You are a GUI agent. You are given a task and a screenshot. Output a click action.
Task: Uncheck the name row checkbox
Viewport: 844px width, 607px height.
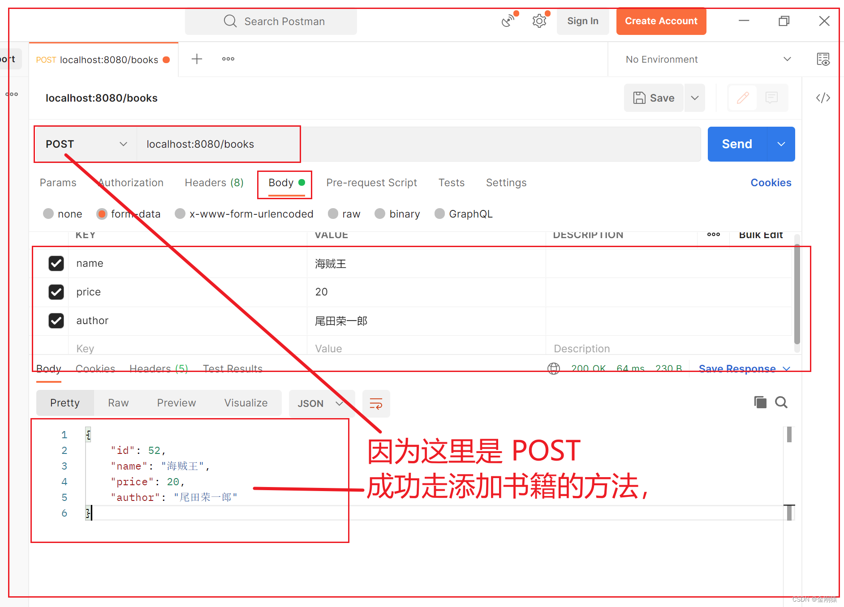[x=56, y=263]
